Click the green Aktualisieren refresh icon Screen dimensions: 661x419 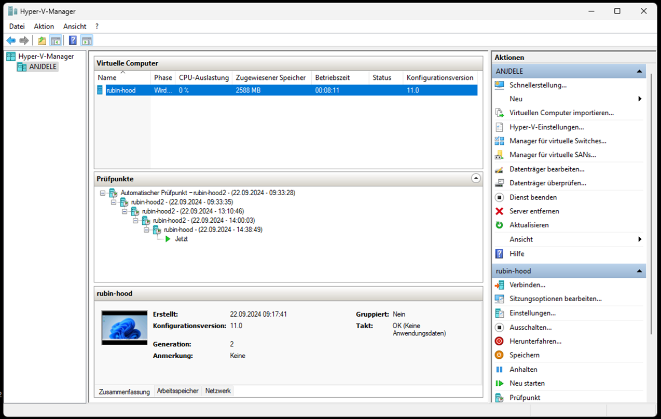point(499,225)
